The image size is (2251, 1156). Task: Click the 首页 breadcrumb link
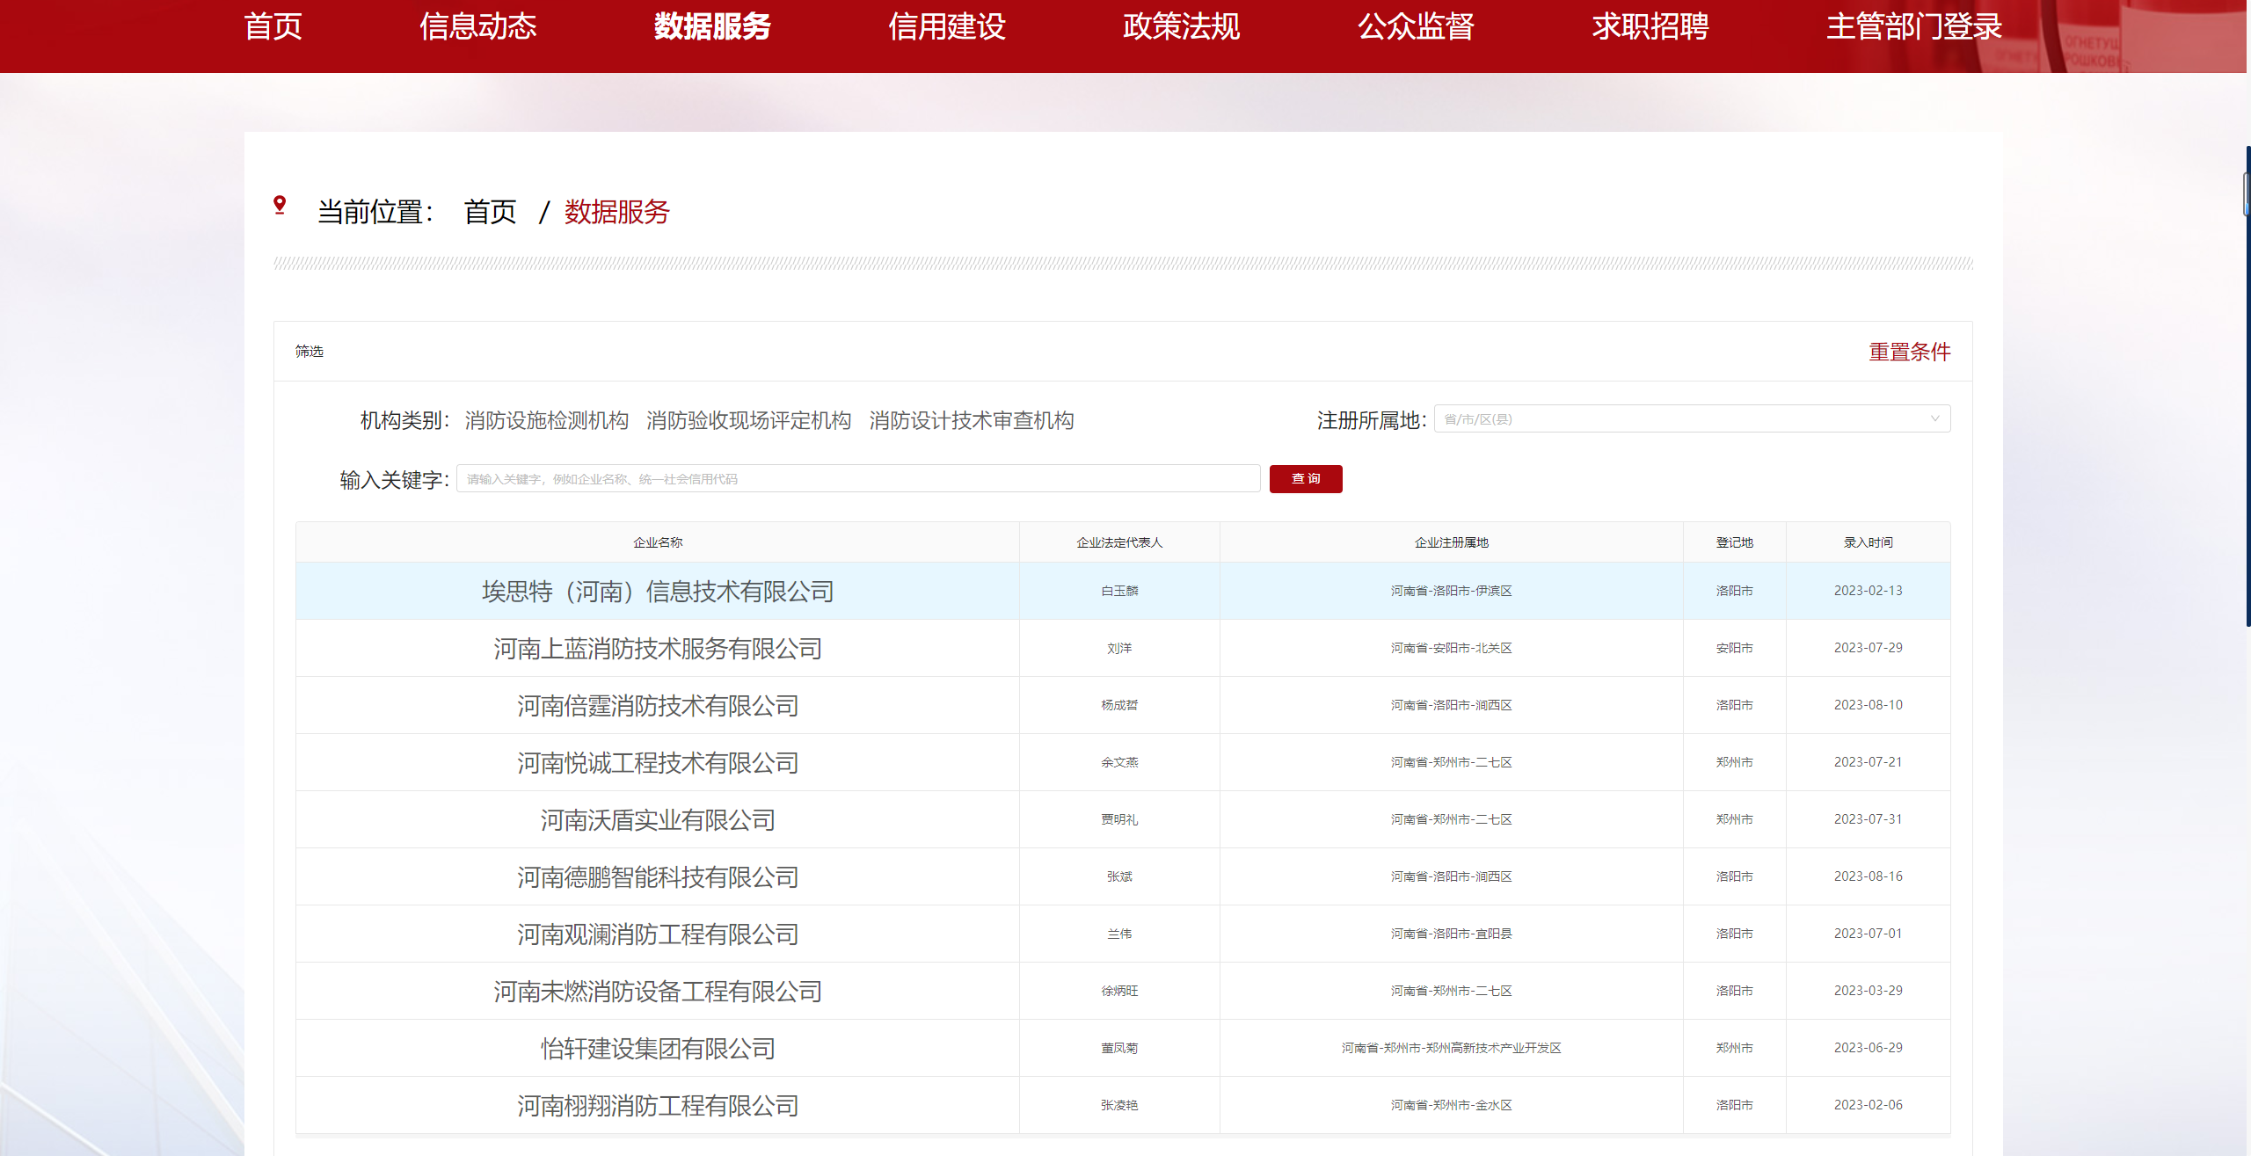(490, 212)
